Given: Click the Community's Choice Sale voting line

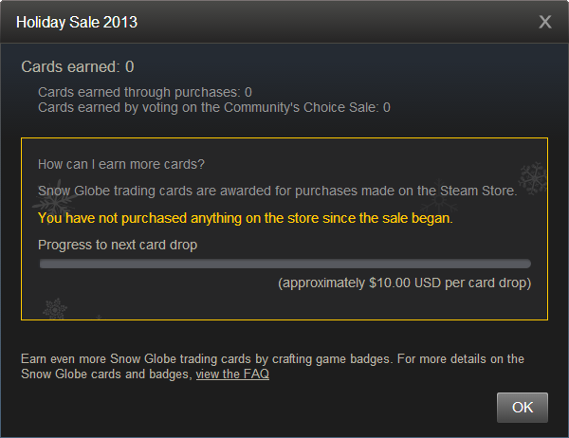Looking at the screenshot, I should [x=213, y=107].
